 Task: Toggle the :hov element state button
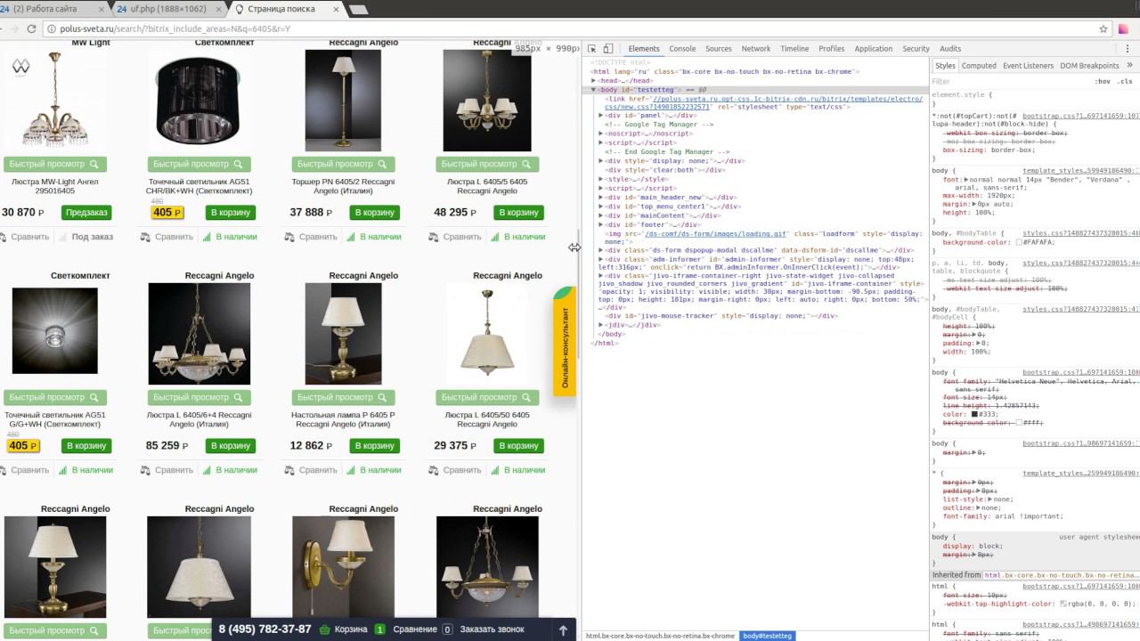click(1103, 81)
